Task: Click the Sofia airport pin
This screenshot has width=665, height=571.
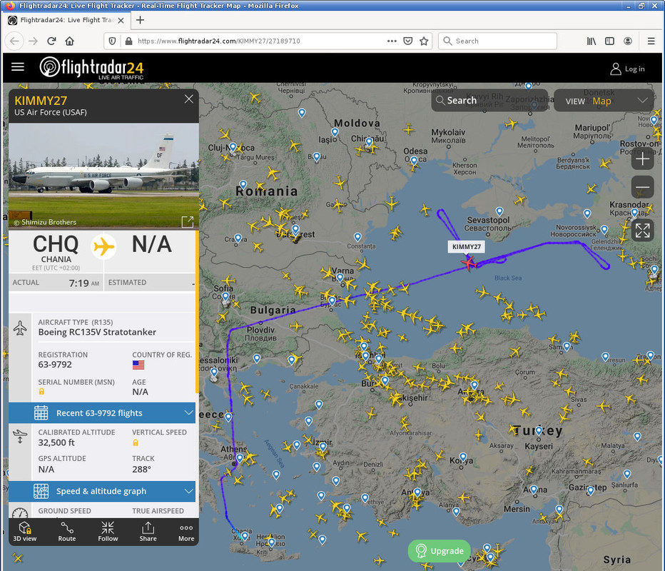Action: point(225,296)
